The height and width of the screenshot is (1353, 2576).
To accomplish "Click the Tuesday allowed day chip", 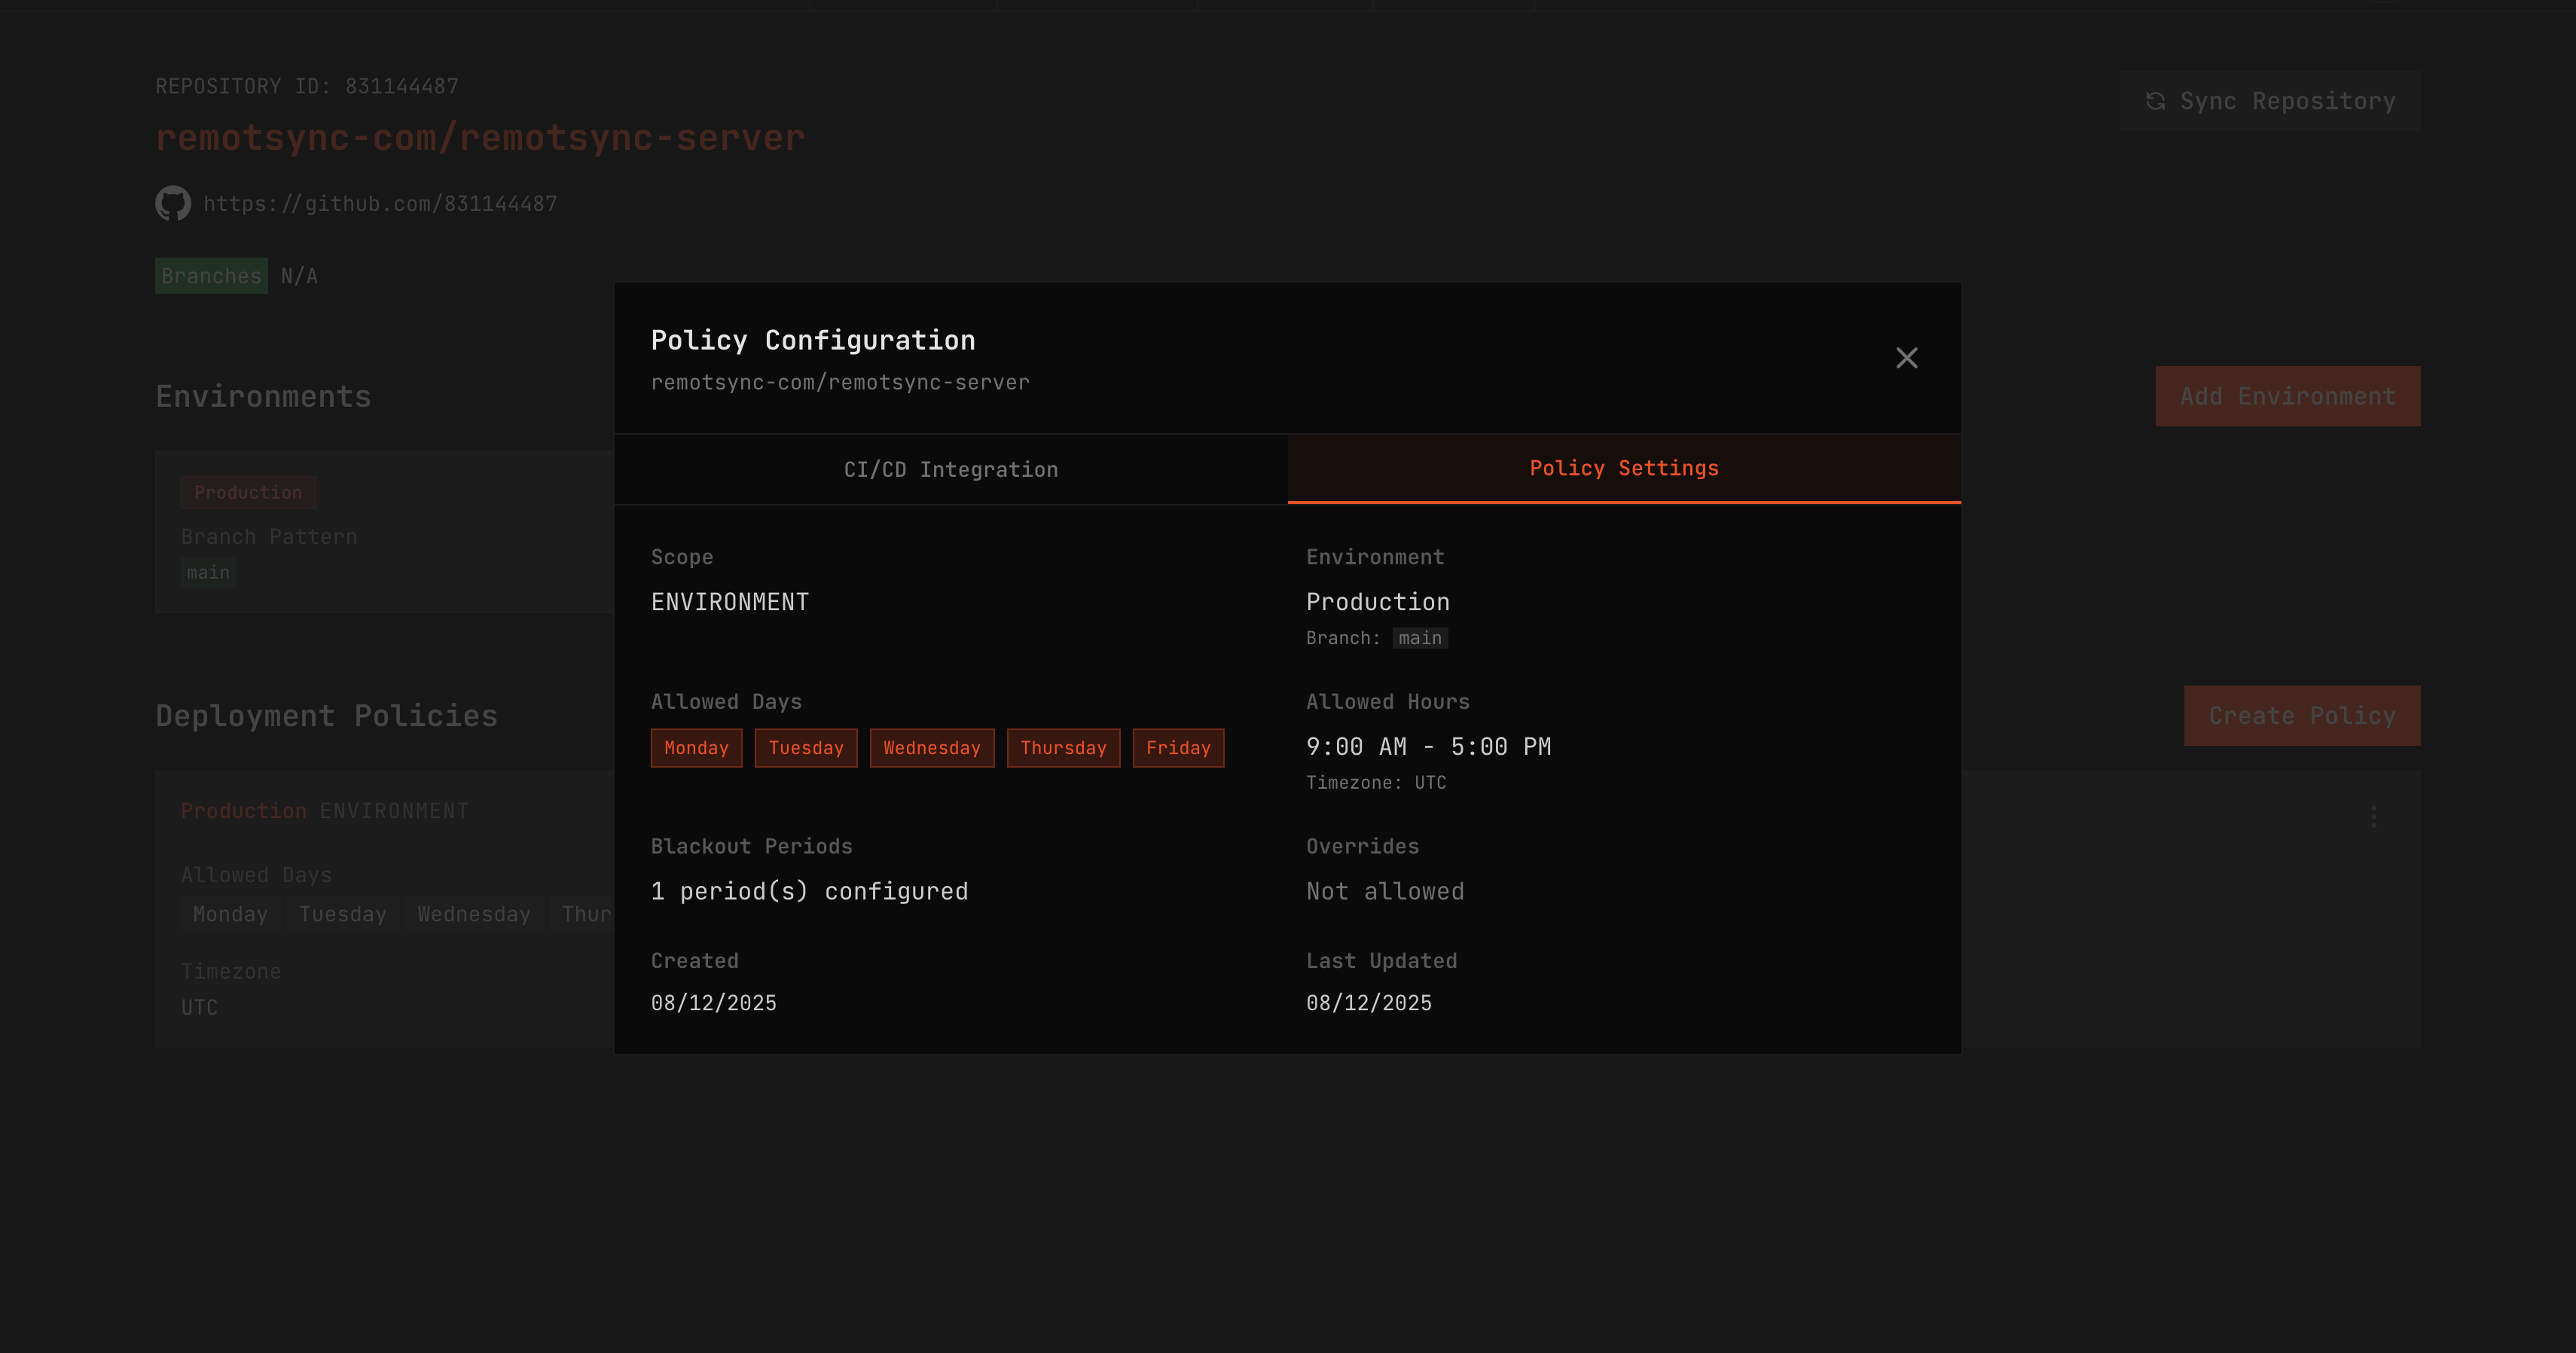I will click(x=805, y=748).
